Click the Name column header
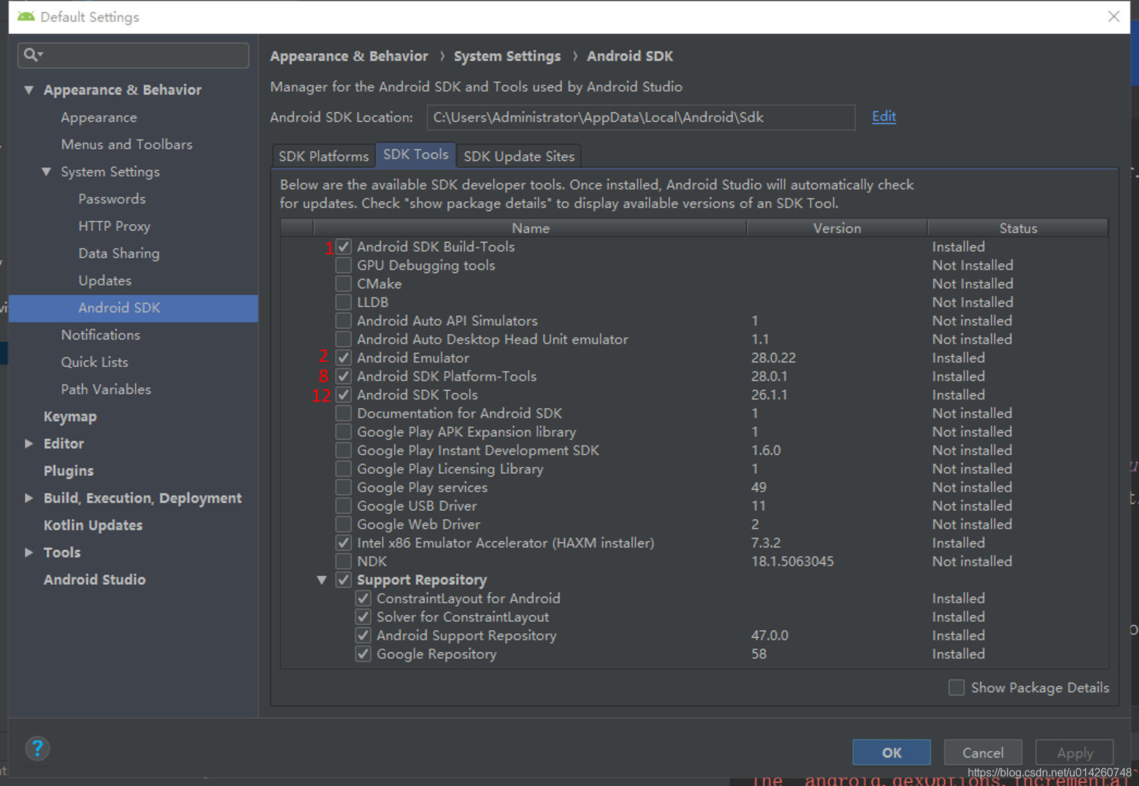The image size is (1139, 786). 530,228
